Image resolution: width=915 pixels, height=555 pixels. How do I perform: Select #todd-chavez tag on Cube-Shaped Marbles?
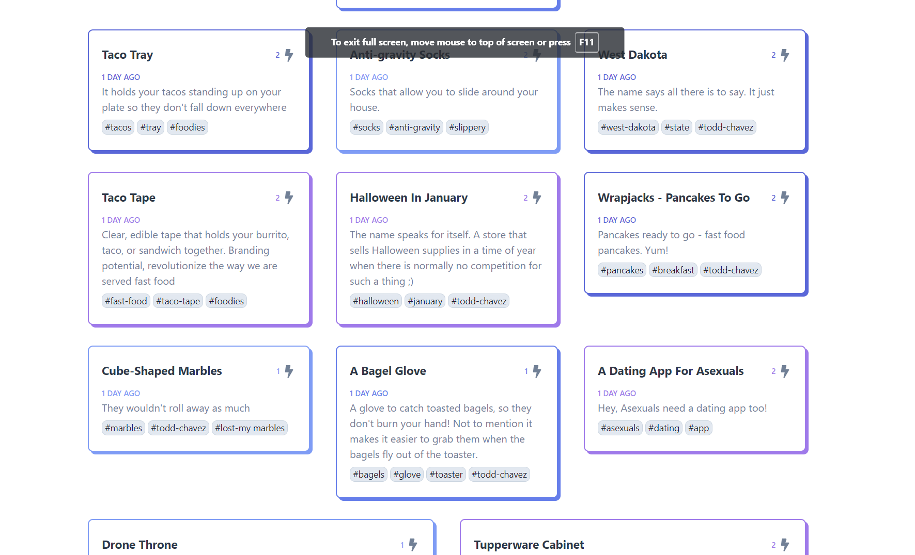[x=179, y=428]
